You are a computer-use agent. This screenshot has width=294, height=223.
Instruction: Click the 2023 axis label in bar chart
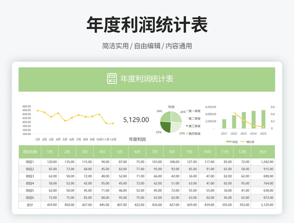click(244, 134)
